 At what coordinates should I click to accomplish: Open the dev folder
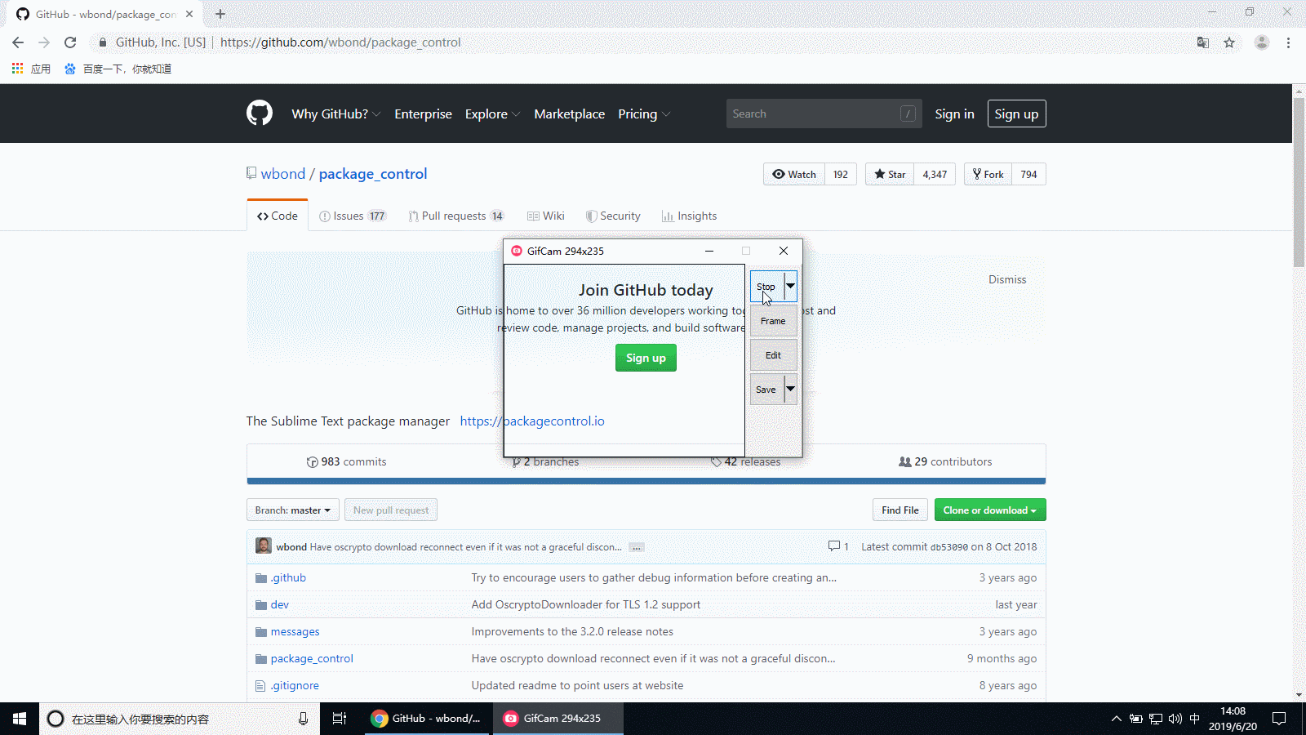click(280, 604)
